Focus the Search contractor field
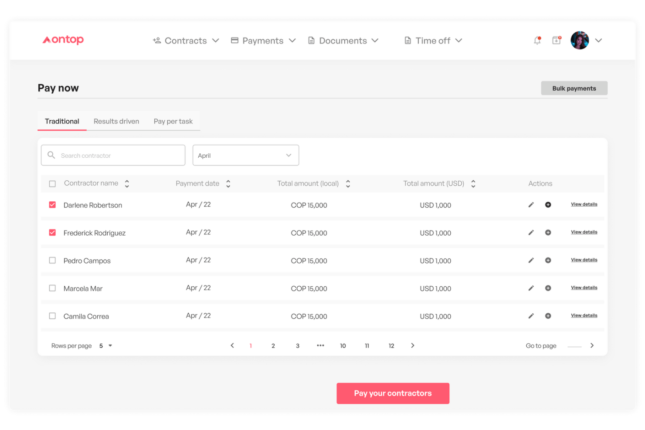Screen dimensions: 645x430 point(113,155)
